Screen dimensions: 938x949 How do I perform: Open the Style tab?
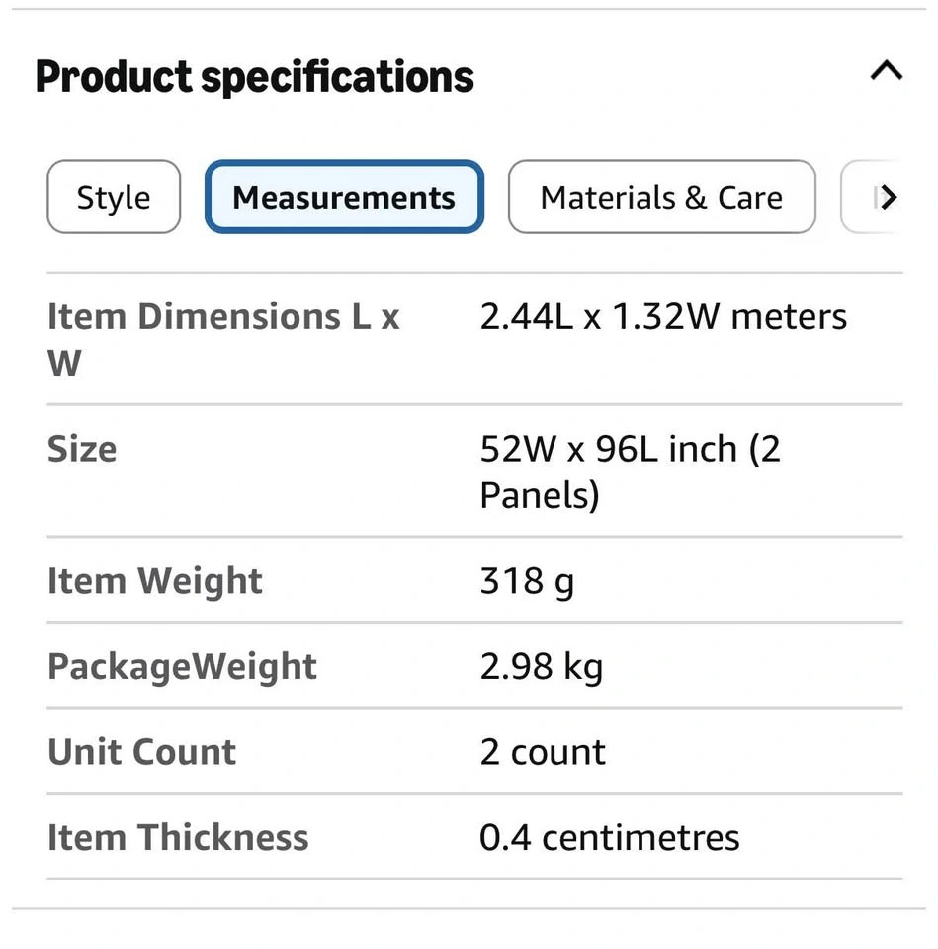pos(114,197)
